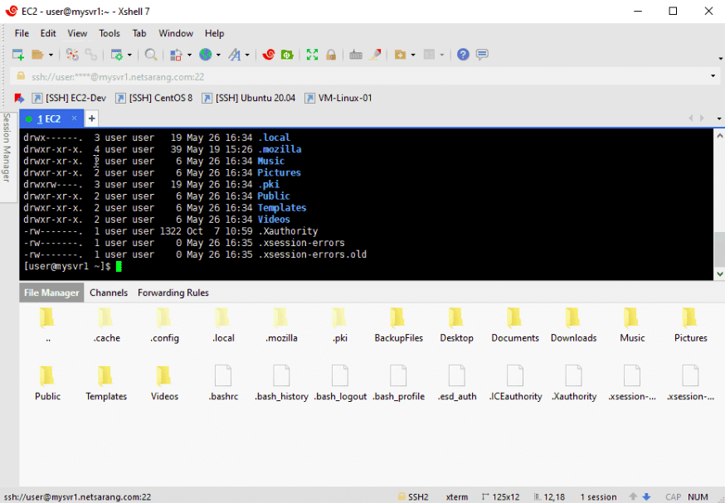Open the Help menu

tap(215, 33)
